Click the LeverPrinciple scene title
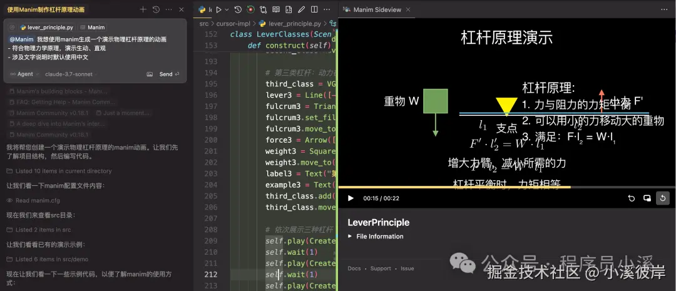 [x=379, y=222]
